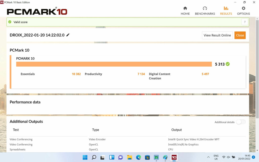Click the Performance data heading
The width and height of the screenshot is (259, 162).
25,102
